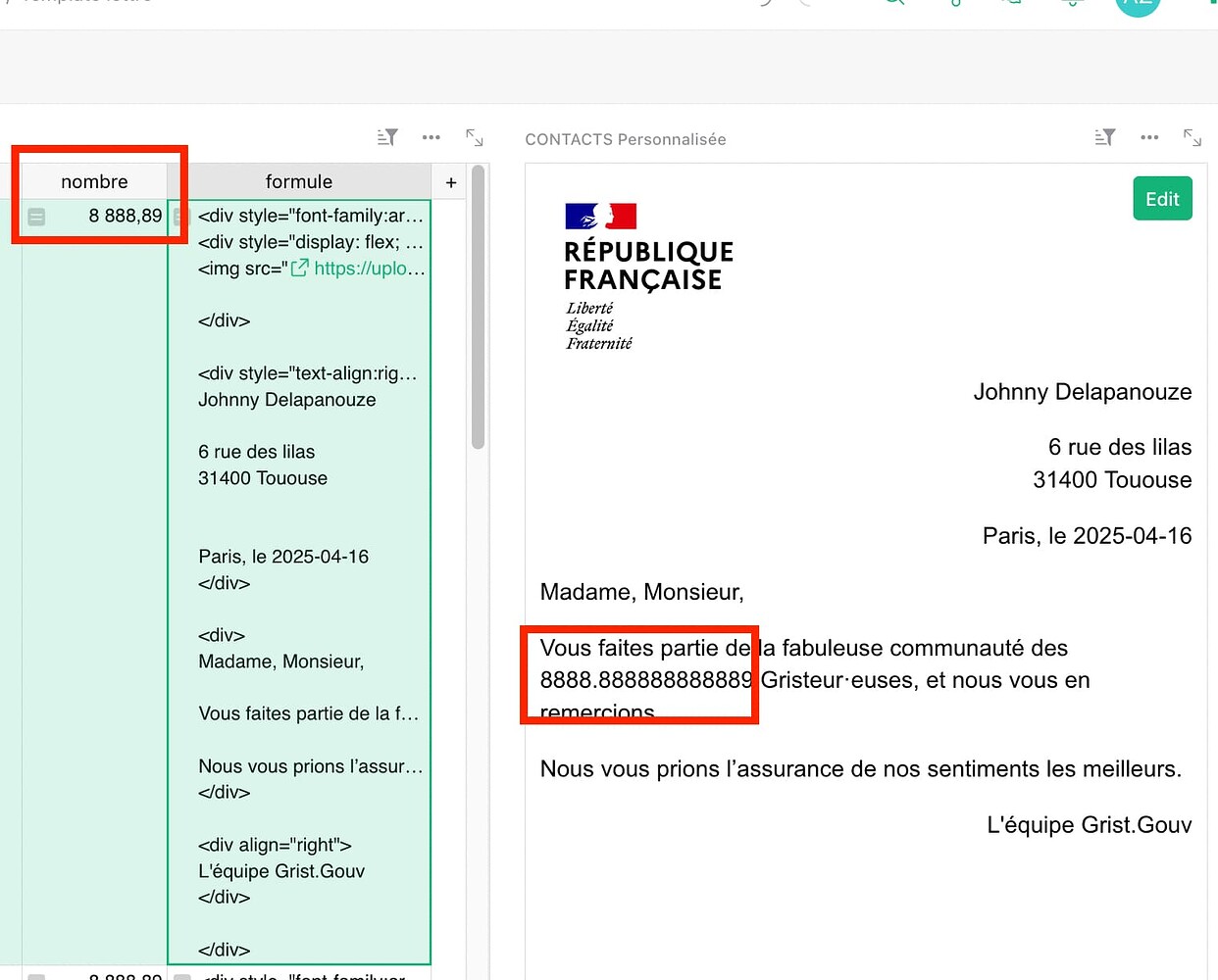Image resolution: width=1218 pixels, height=980 pixels.
Task: Click 'Madame, Monsieur,' in the formule cell
Action: click(281, 661)
